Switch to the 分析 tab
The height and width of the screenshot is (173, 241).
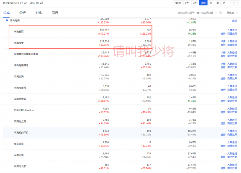pos(23,13)
